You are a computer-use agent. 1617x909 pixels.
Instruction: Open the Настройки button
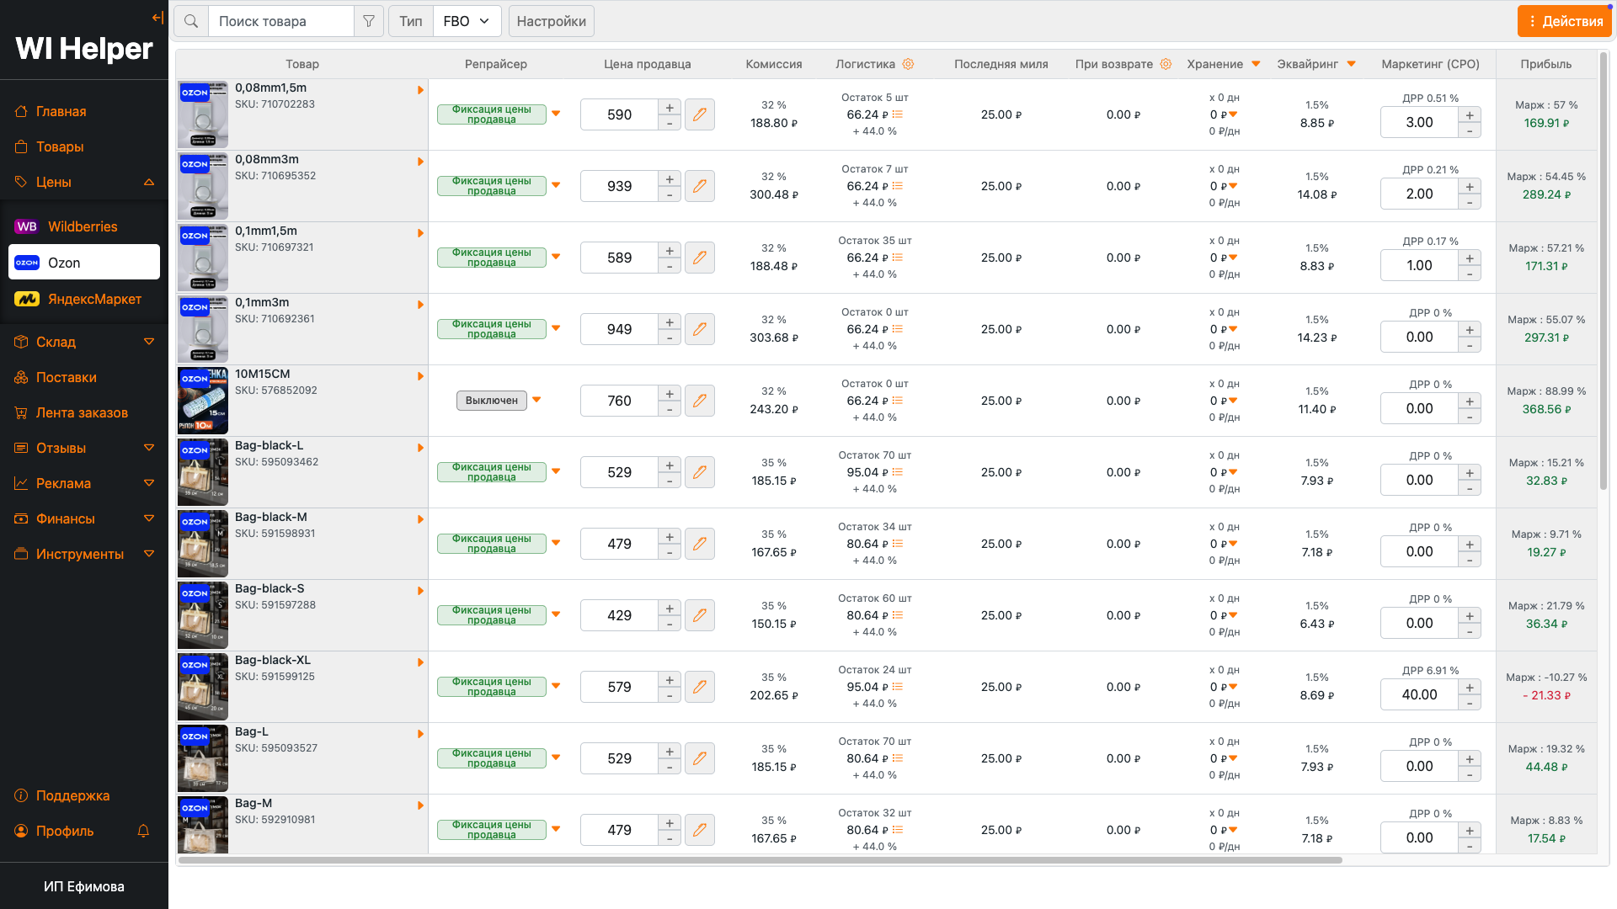click(551, 21)
